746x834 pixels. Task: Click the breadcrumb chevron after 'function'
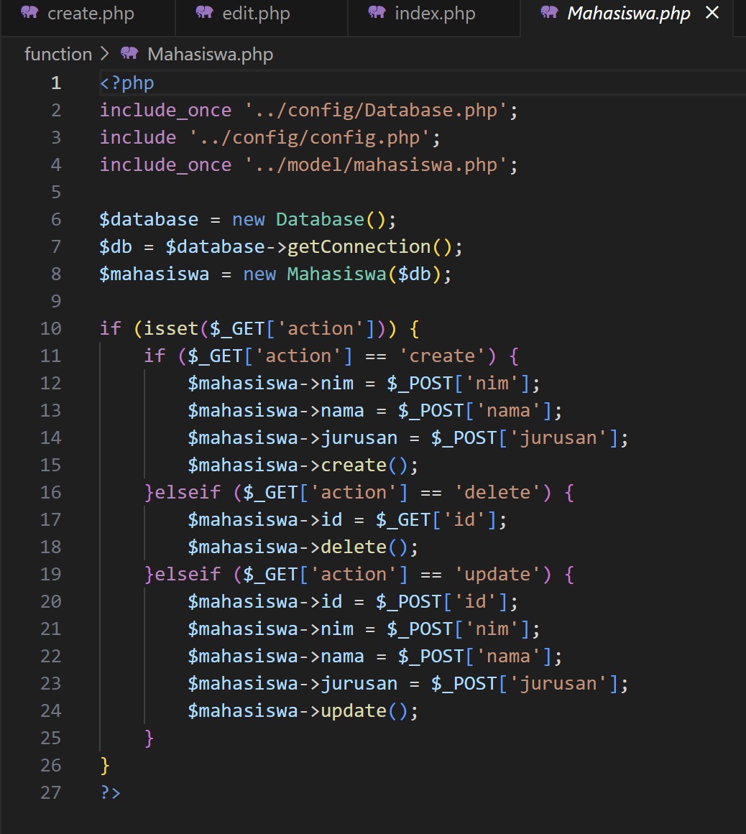(106, 55)
